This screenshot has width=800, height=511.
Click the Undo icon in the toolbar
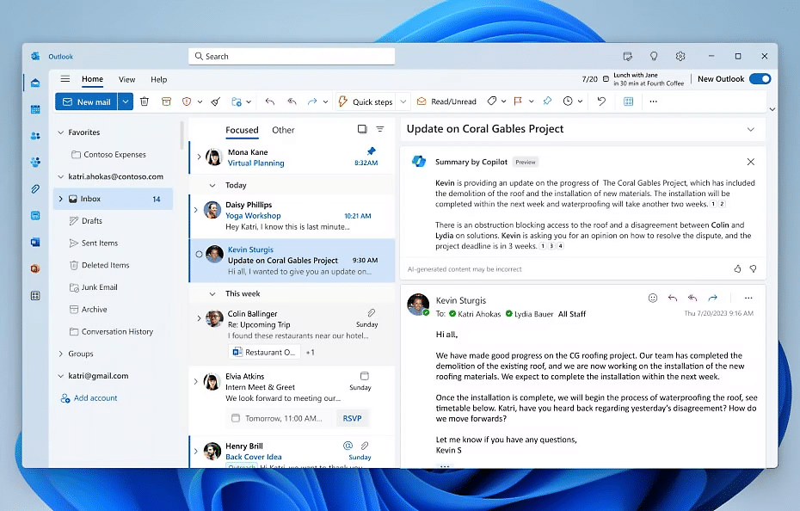click(601, 102)
